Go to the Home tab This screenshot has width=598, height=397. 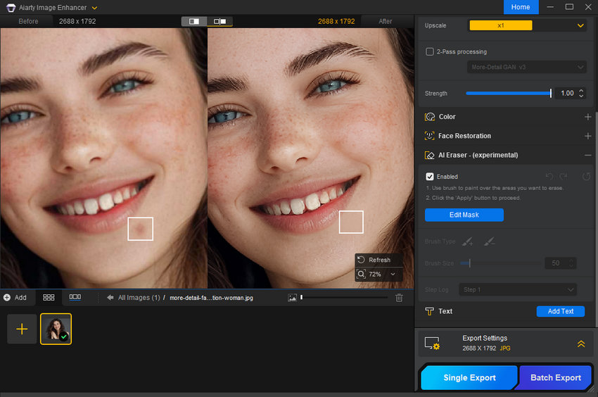(521, 7)
